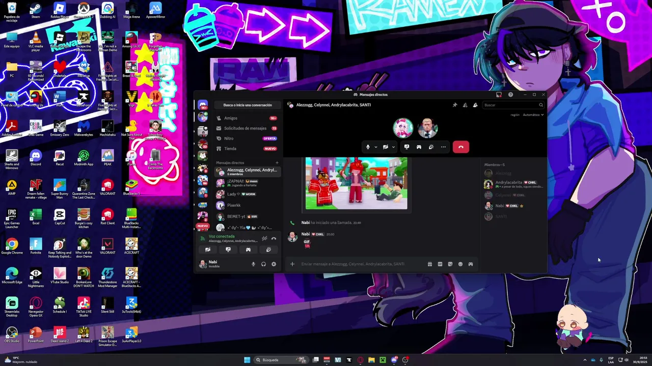
Task: Start activity from the voice panel
Action: coord(248,250)
